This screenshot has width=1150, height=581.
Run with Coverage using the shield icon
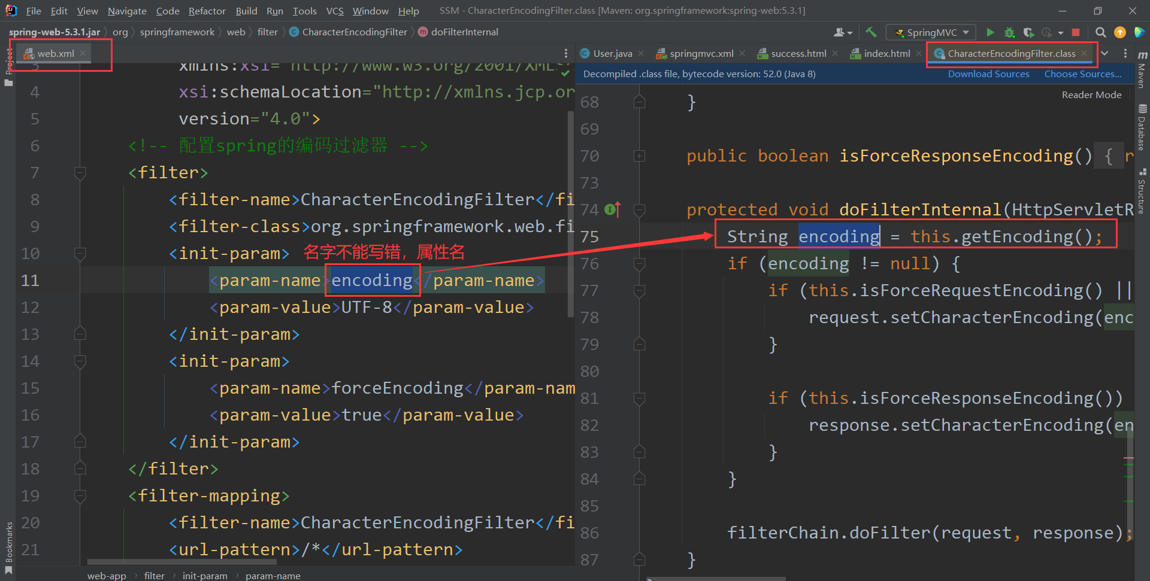tap(1028, 32)
